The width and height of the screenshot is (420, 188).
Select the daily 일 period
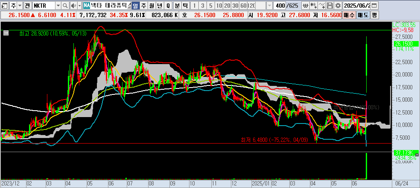(x=136, y=6)
